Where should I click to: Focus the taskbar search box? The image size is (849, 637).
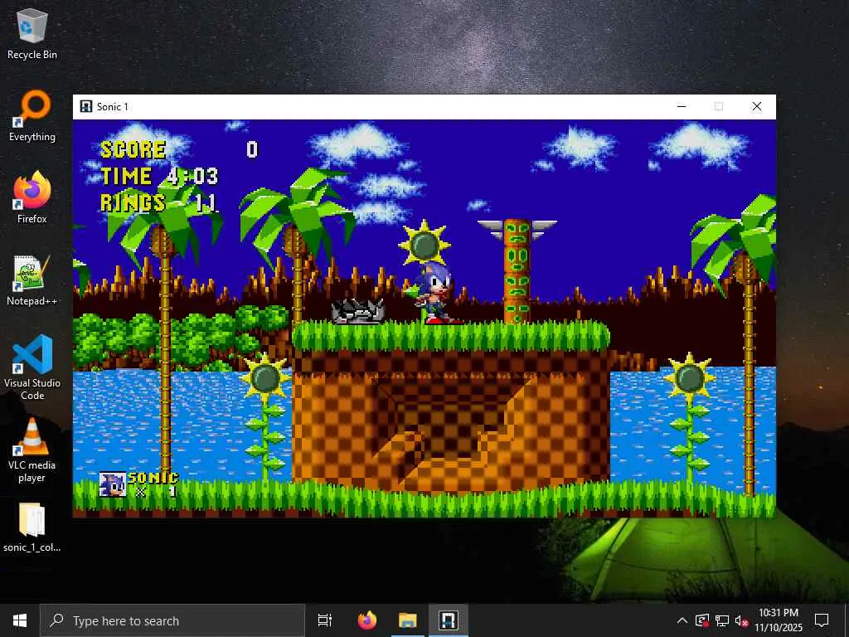click(172, 620)
